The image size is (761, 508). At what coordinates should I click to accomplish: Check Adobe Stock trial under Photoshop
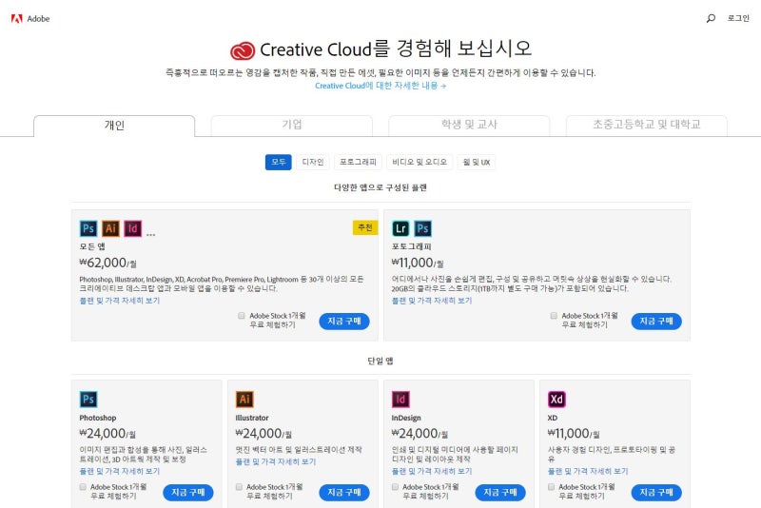[x=83, y=487]
